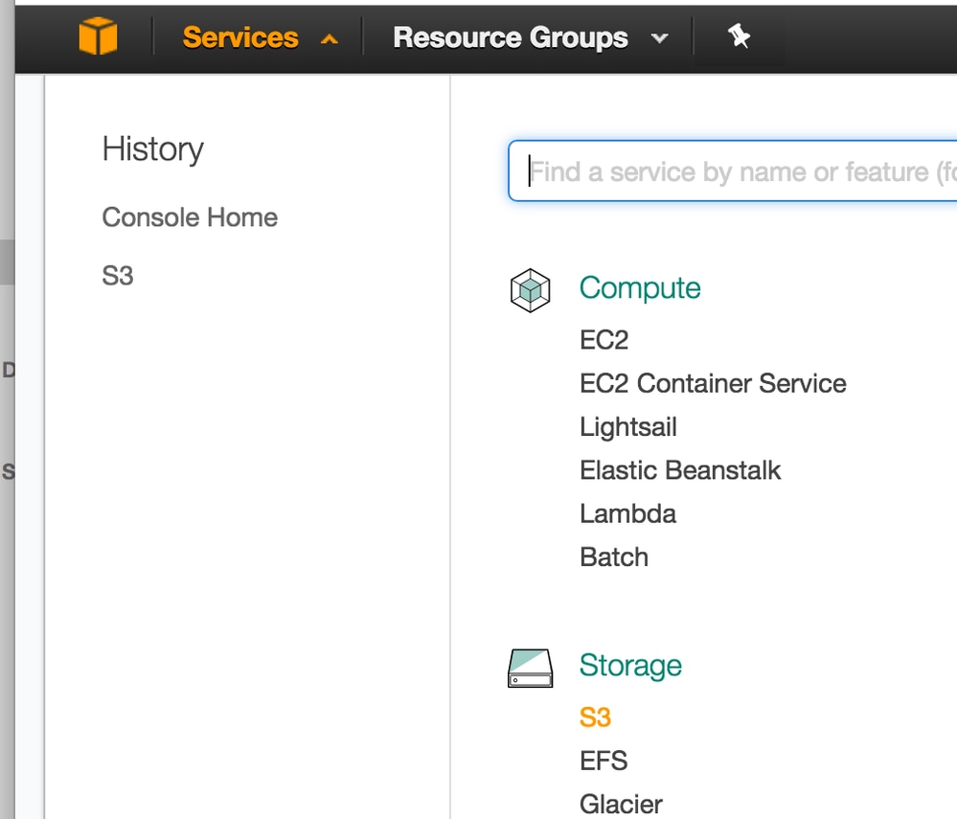Collapse the Services menu
The height and width of the screenshot is (819, 957).
pyautogui.click(x=240, y=37)
